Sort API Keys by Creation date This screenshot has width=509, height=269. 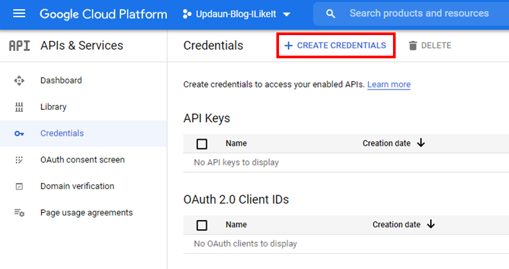click(386, 143)
